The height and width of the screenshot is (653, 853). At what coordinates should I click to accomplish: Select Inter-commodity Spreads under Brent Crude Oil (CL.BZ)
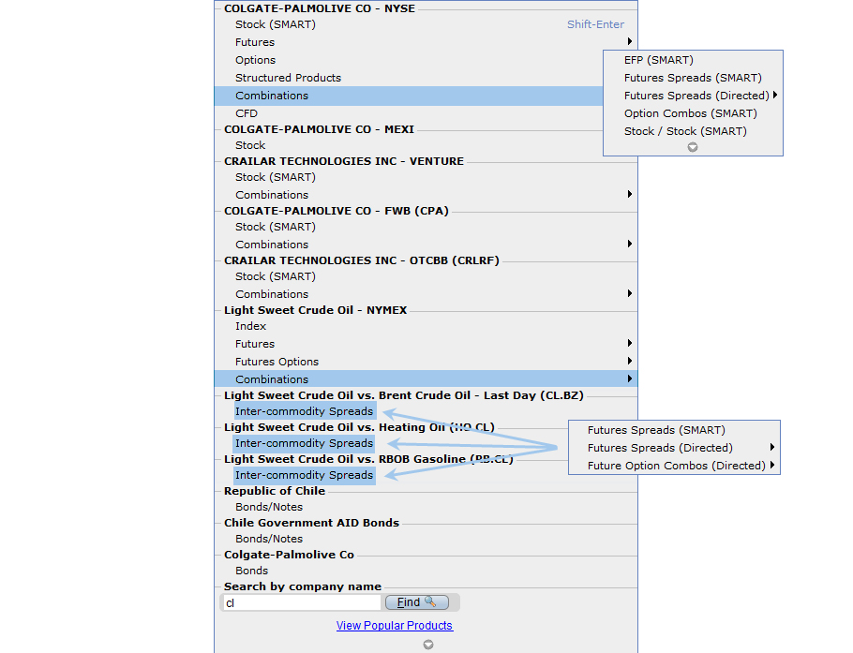click(304, 411)
